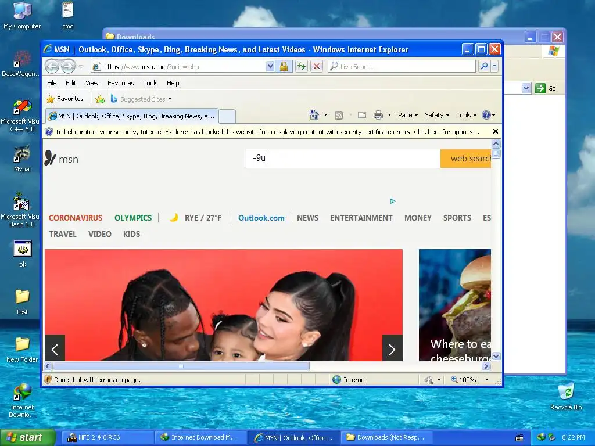Open the Edit menu
The width and height of the screenshot is (595, 446).
tap(70, 83)
